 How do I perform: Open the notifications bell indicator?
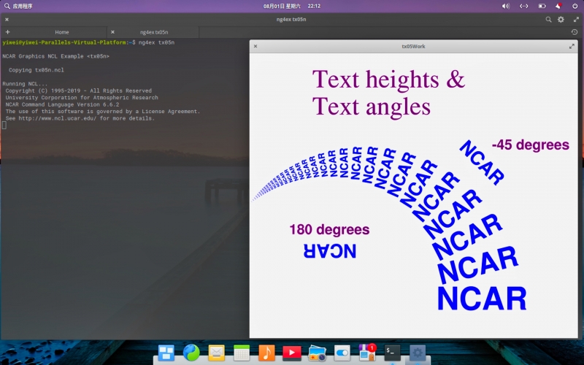point(558,6)
